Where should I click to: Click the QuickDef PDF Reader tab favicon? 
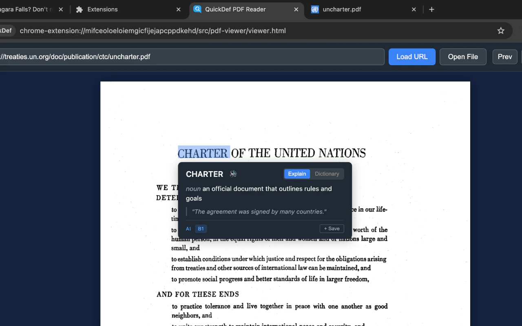pyautogui.click(x=197, y=9)
